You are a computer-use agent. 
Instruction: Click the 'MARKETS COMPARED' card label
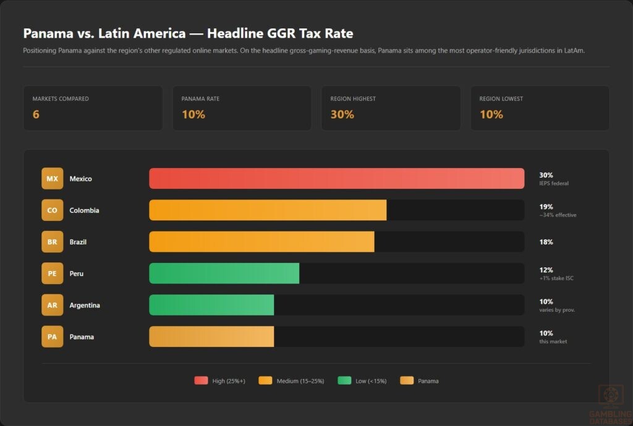click(x=61, y=99)
